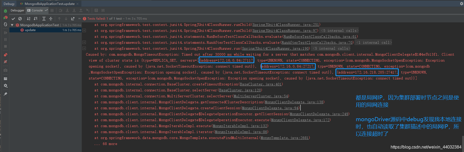Click Expand All in the test tree toolbar
464x152 pixels.
point(44,19)
